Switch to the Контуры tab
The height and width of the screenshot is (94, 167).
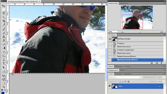point(128,74)
